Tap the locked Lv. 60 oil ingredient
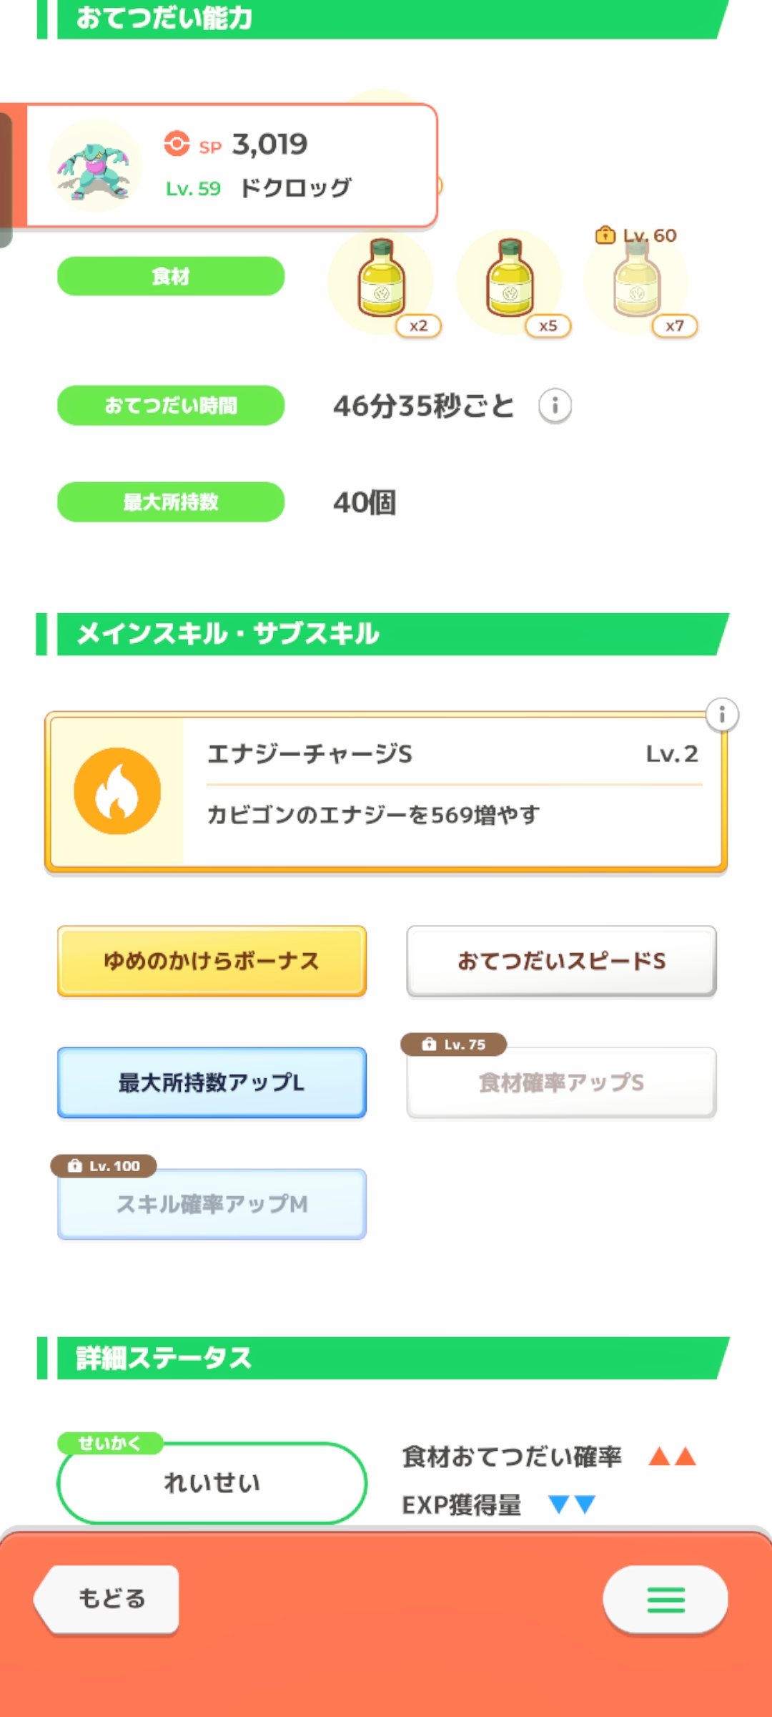Screen dimensions: 772x1717 pos(637,280)
